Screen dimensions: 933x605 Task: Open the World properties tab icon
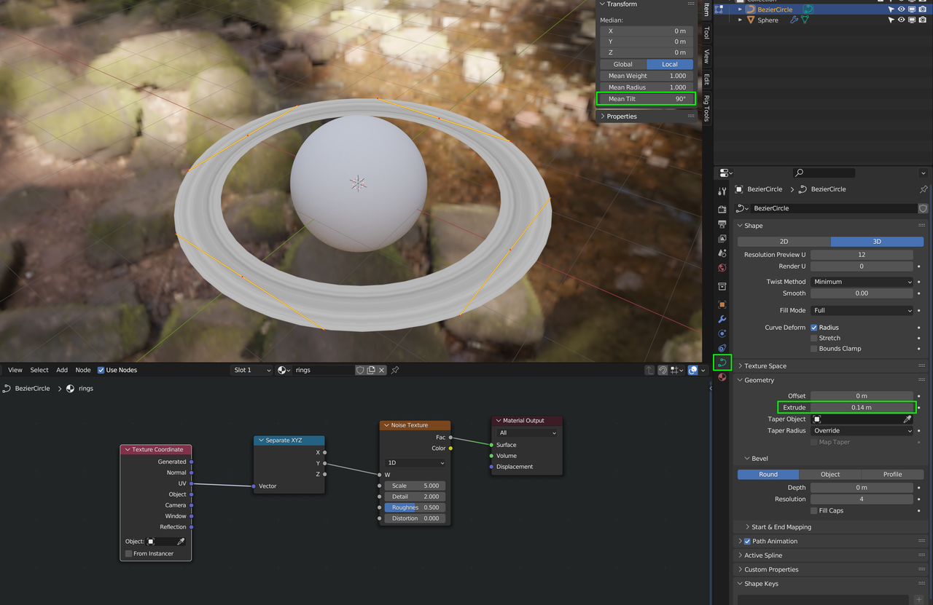point(722,267)
